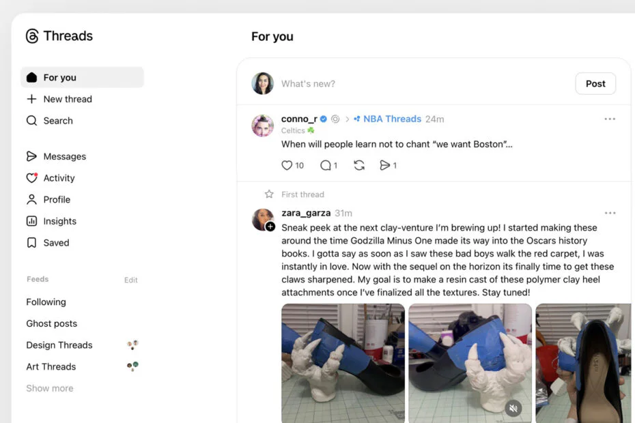
Task: Click the Threads logo icon
Action: point(31,35)
